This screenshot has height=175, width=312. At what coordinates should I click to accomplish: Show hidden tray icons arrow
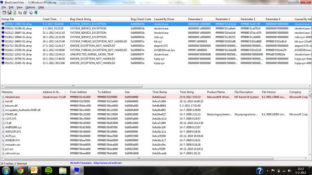pos(267,171)
